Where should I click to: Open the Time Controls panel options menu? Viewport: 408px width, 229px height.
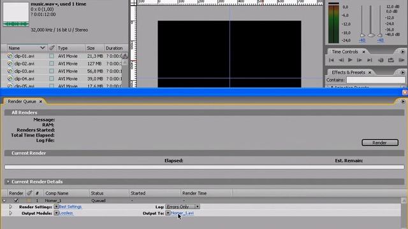pyautogui.click(x=402, y=52)
